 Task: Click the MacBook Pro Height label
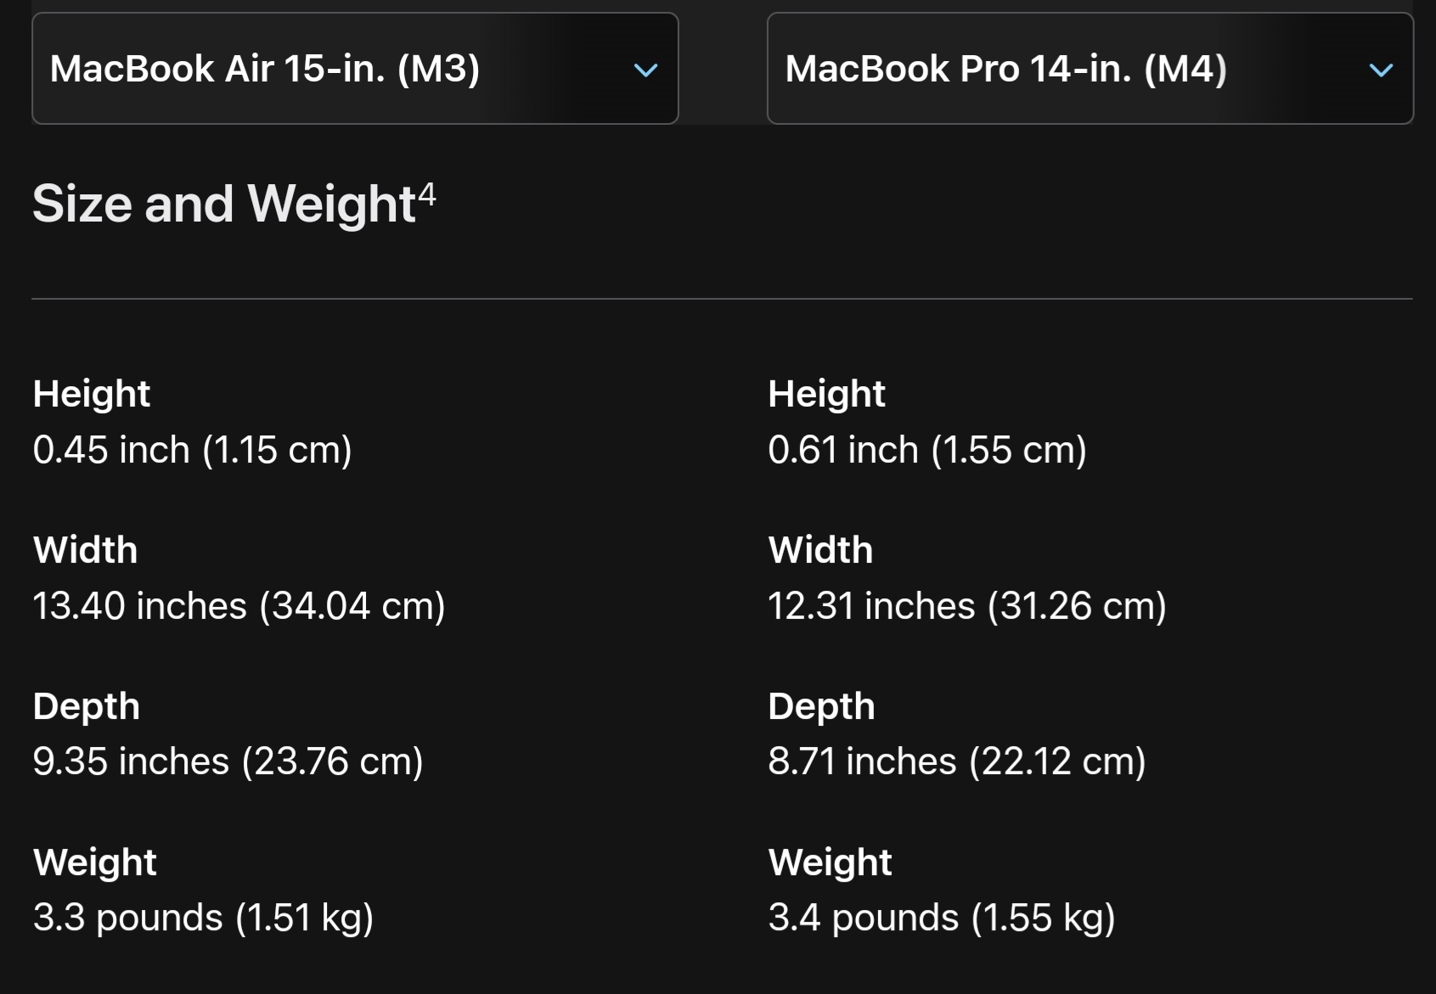[826, 394]
